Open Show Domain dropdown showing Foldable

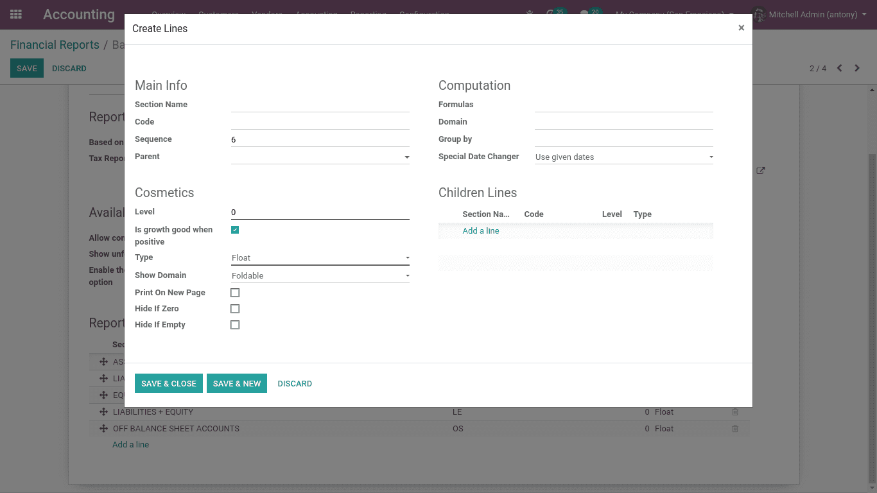tap(320, 275)
